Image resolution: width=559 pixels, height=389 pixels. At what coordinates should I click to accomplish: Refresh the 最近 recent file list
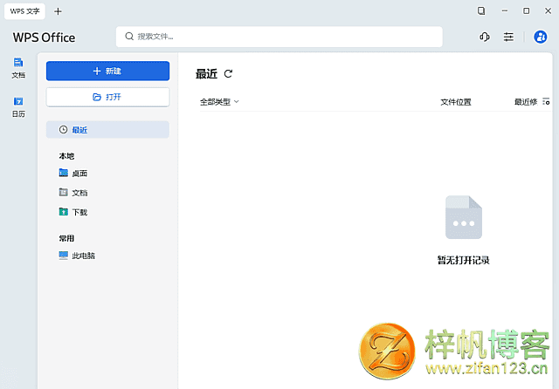click(x=228, y=73)
